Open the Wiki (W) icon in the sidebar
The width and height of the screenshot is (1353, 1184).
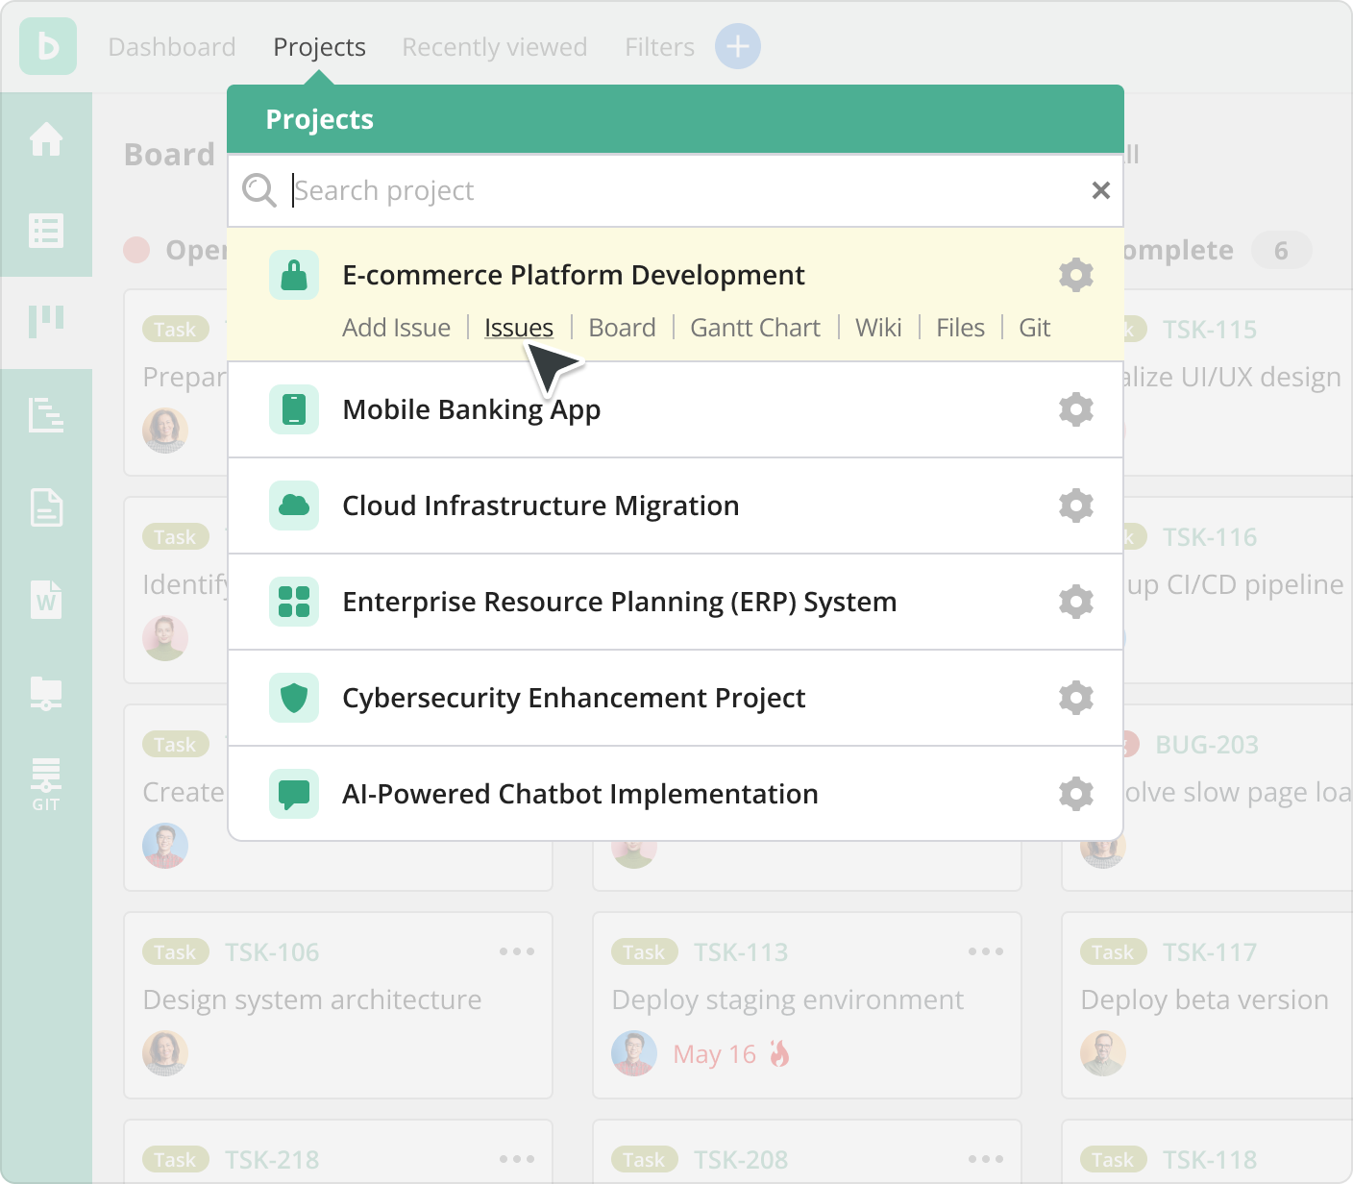click(x=46, y=602)
